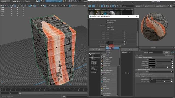
Task: Click the checker map button next to Diffuse
Action: 172,67
